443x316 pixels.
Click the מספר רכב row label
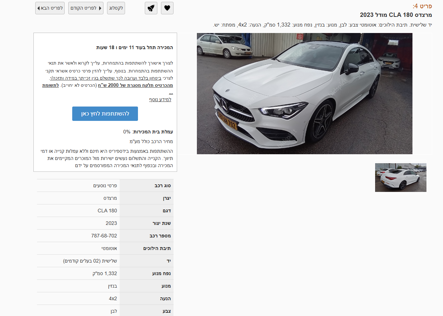pos(160,236)
